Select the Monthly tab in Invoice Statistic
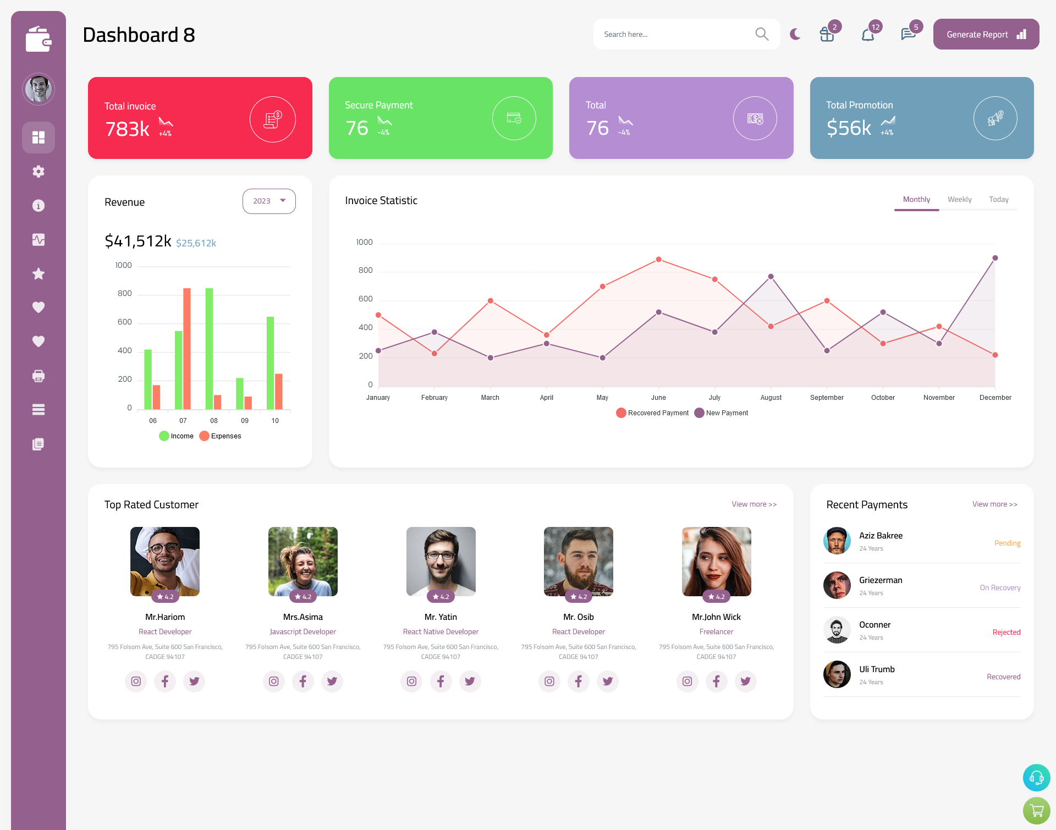This screenshot has height=830, width=1056. (915, 199)
